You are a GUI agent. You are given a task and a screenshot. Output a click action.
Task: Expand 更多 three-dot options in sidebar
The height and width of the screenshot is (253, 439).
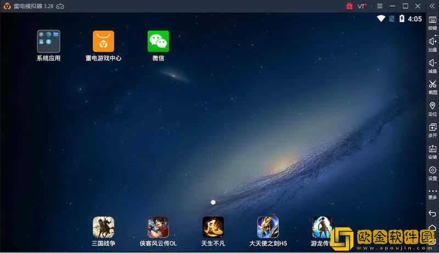click(432, 193)
